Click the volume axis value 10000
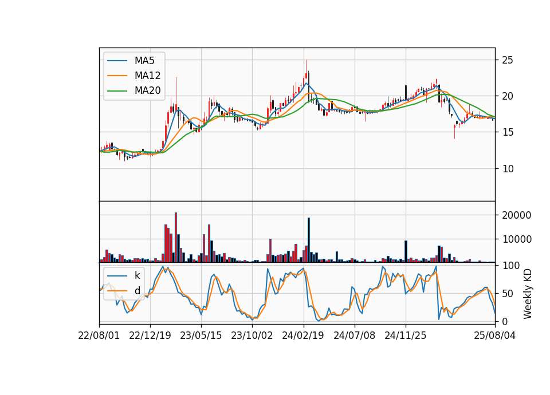Screen dimensions: 550x395 tap(517, 239)
